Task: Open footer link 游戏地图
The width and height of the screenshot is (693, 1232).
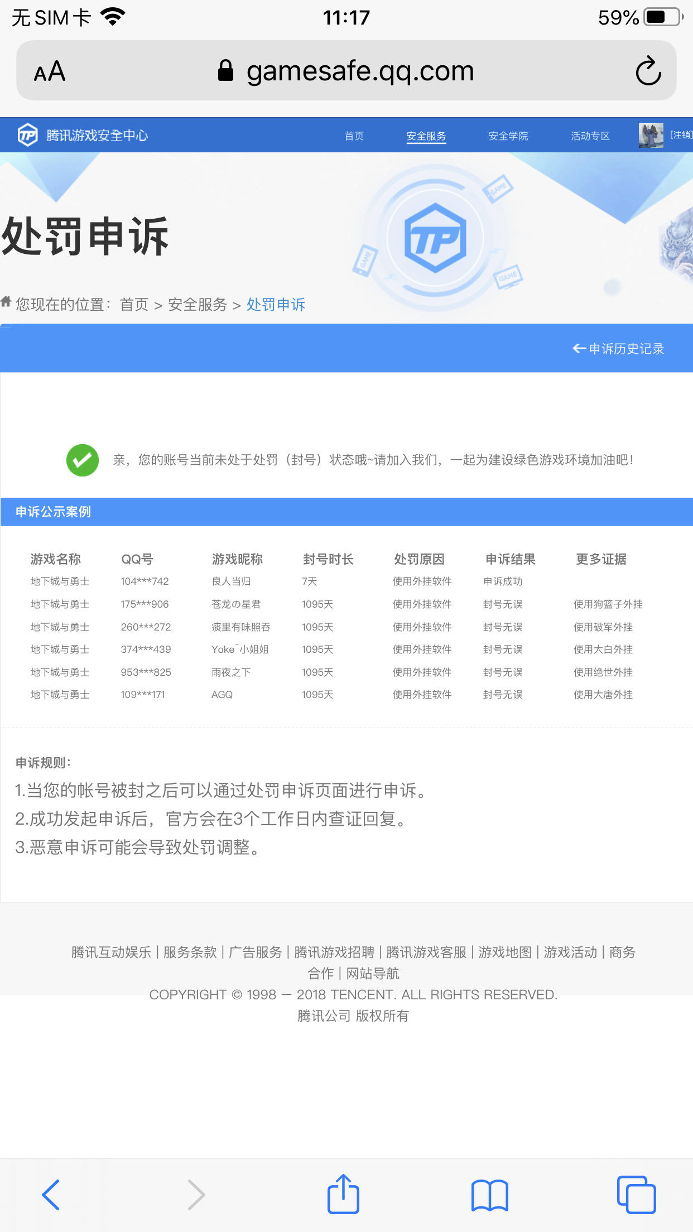Action: [505, 952]
